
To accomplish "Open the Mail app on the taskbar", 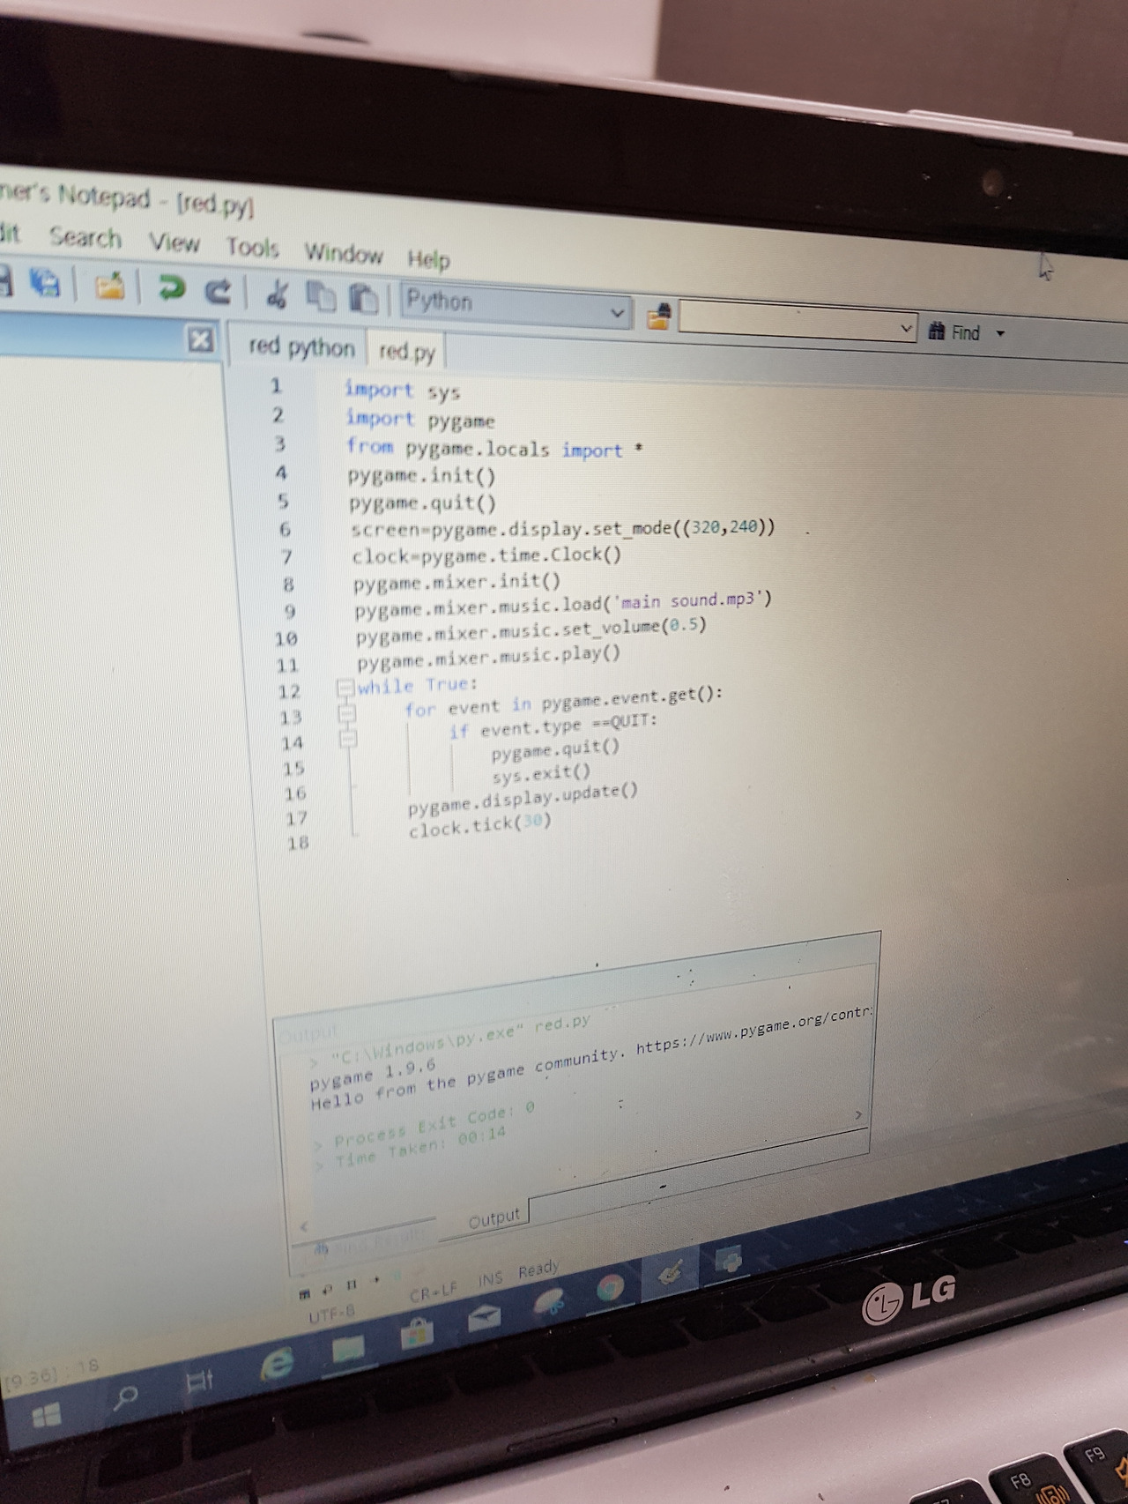I will click(486, 1317).
